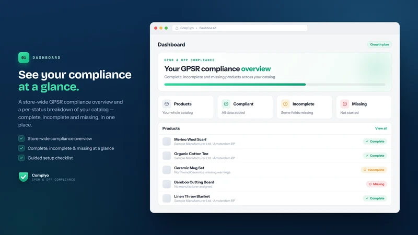
Task: Click Complete status for Organic Cotton Tee
Action: pyautogui.click(x=375, y=156)
